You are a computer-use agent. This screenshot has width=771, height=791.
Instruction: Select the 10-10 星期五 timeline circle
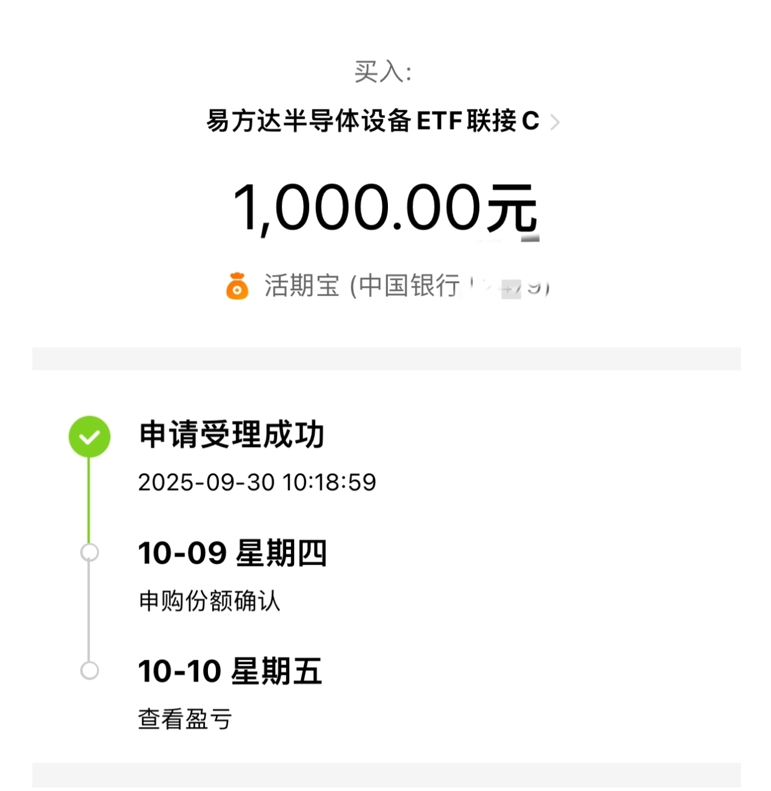click(x=89, y=671)
